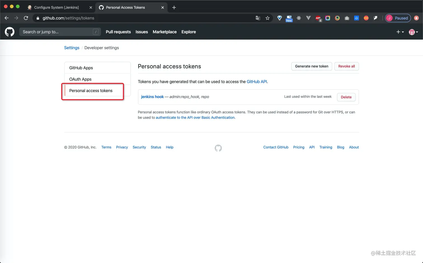Screen dimensions: 423x263
Task: Click the Adblock Plus extension icon
Action: pyautogui.click(x=318, y=18)
